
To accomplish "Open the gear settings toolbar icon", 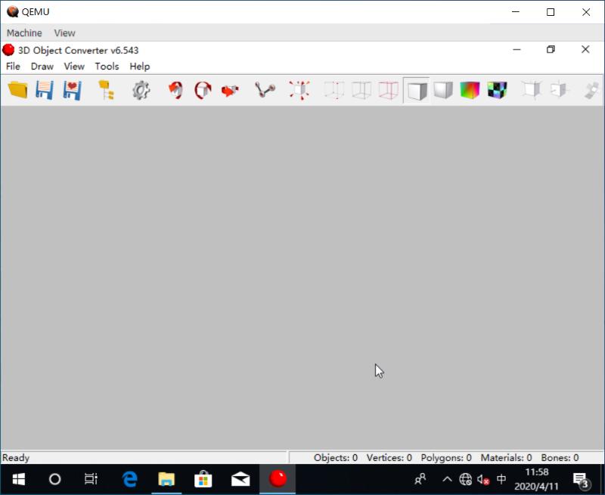I will click(141, 90).
